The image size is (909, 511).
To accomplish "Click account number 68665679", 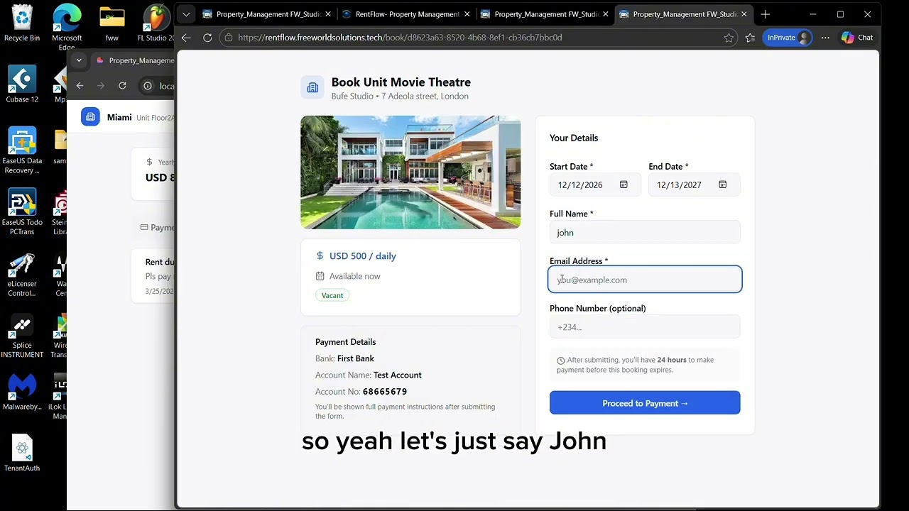I will (x=385, y=391).
